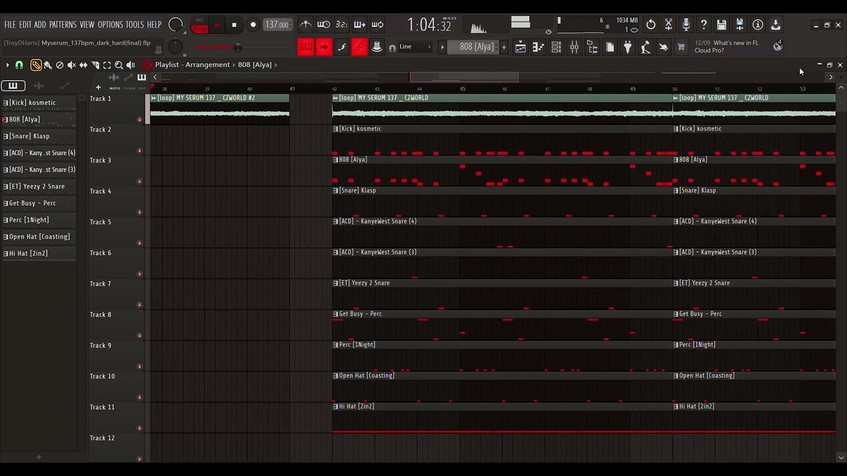Toggle loop recording button
This screenshot has height=476, width=847.
[x=377, y=24]
